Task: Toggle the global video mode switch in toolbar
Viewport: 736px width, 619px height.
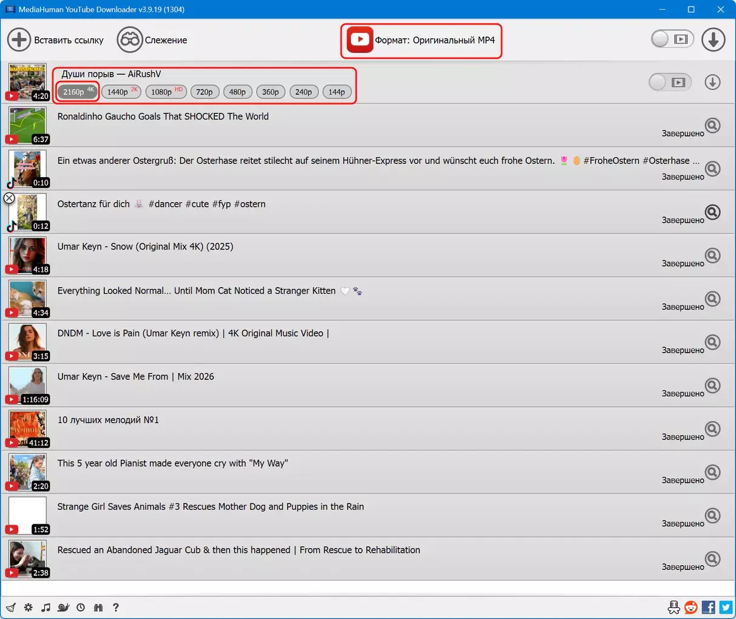Action: [x=671, y=40]
